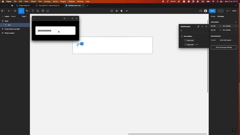Go back in preview window
Image resolution: width=240 pixels, height=135 pixels.
pos(34,18)
